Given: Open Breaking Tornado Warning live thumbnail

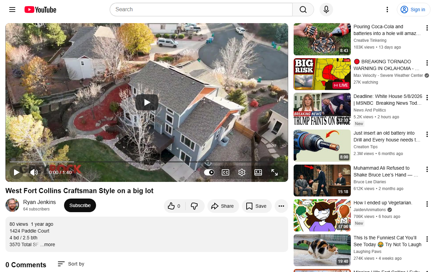Looking at the screenshot, I should [322, 74].
